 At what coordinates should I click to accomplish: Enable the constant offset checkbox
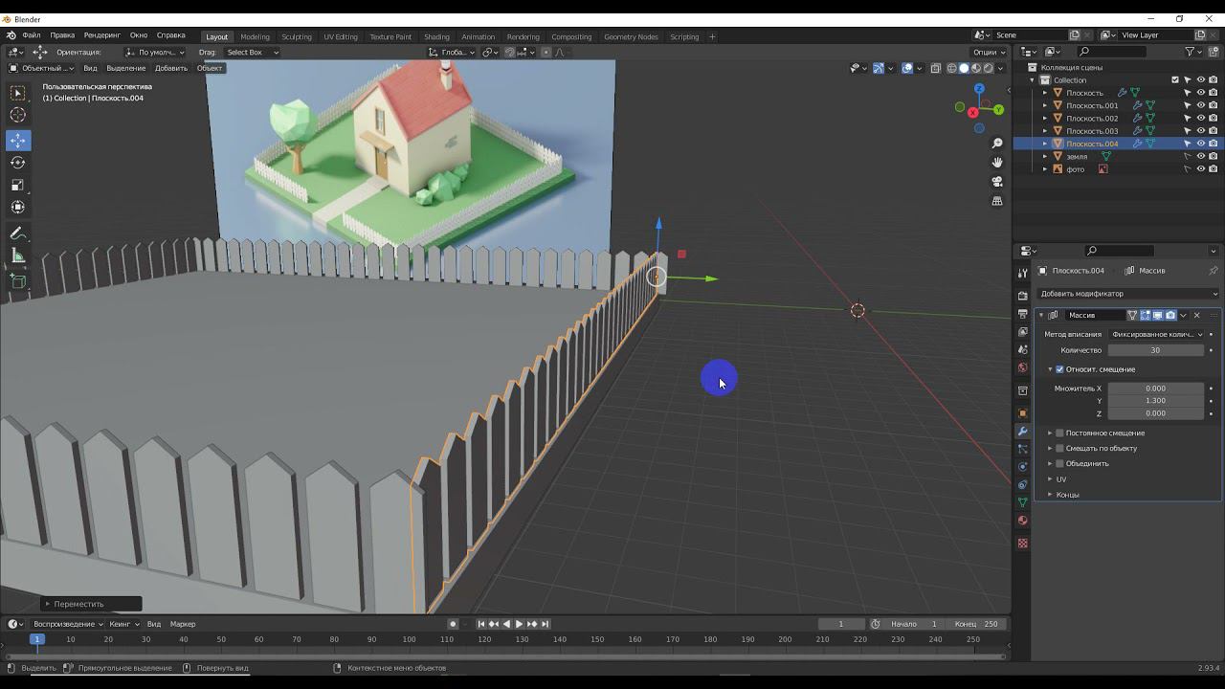[1059, 433]
